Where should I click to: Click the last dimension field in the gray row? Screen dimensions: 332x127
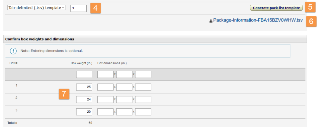click(143, 74)
